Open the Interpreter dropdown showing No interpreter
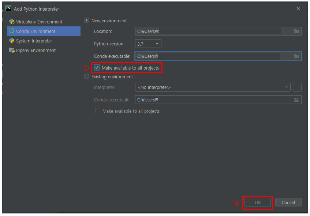 (213, 87)
